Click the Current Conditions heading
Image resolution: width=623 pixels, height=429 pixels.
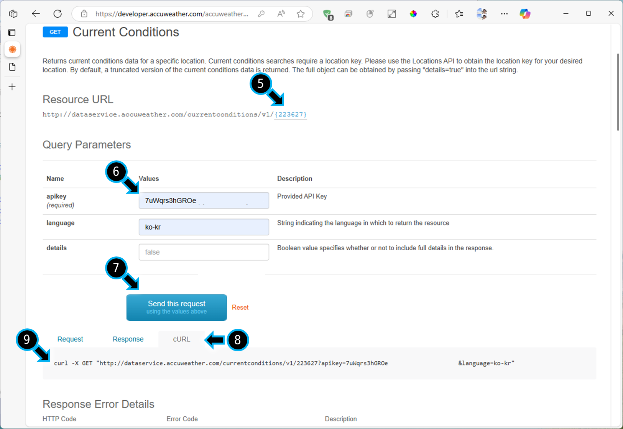pyautogui.click(x=126, y=32)
